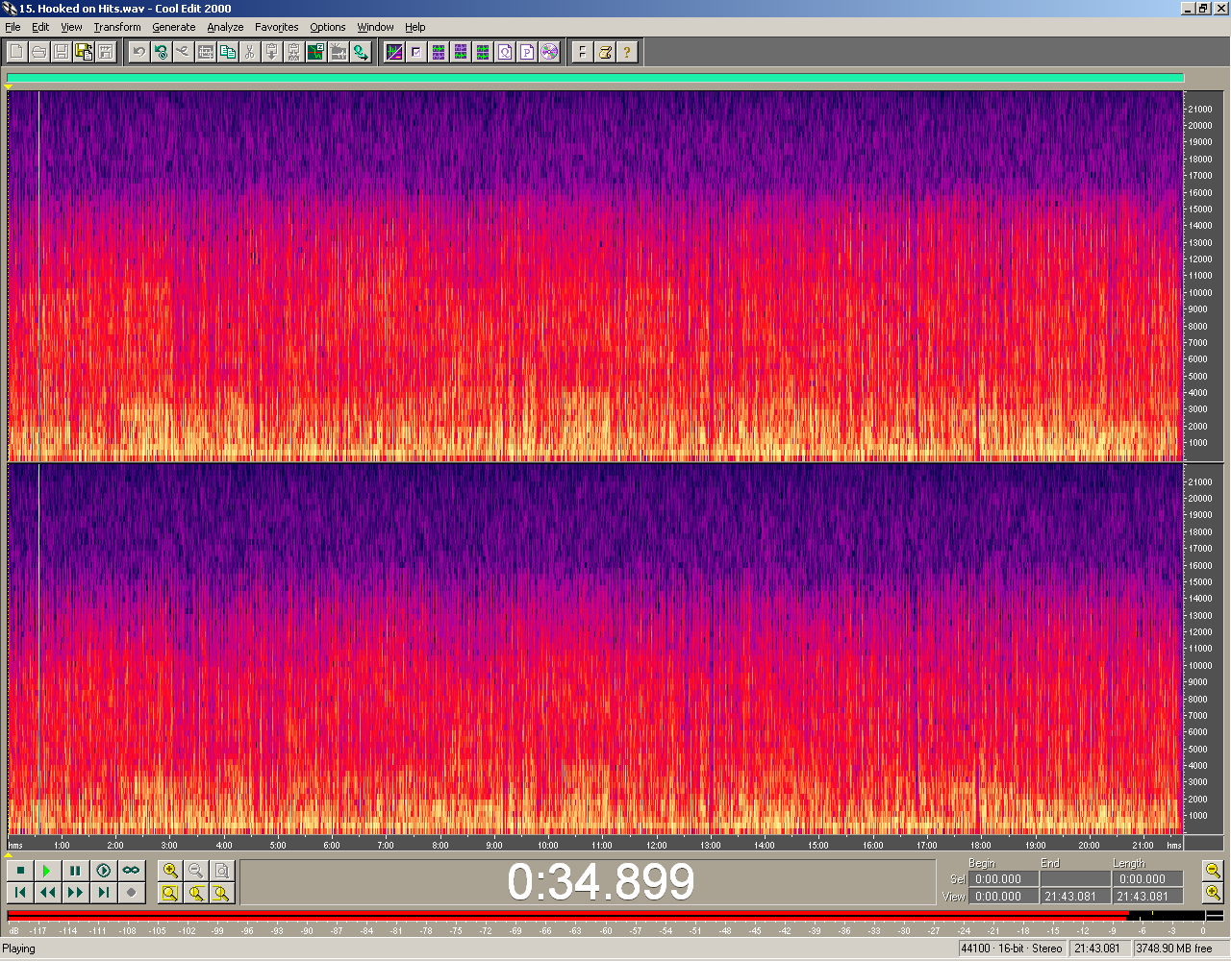The image size is (1231, 961).
Task: Click Zoom Out Full magnifier icon
Action: click(221, 871)
